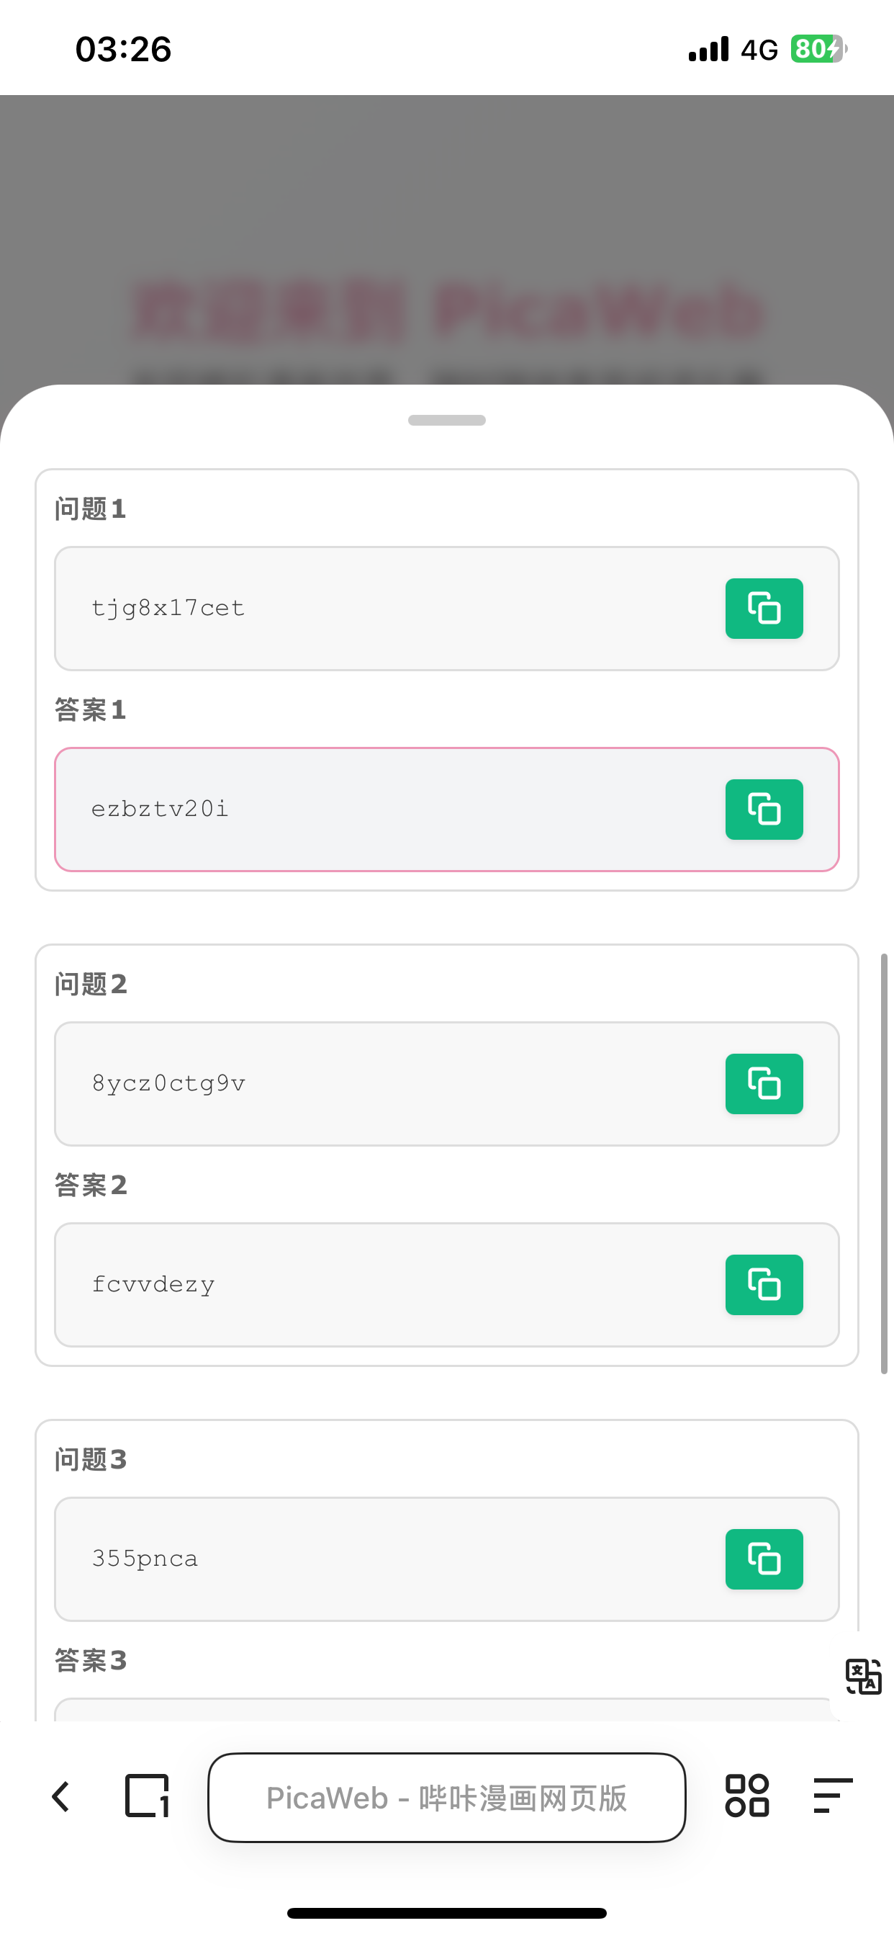Tap the battery indicator in status bar

coord(818,49)
